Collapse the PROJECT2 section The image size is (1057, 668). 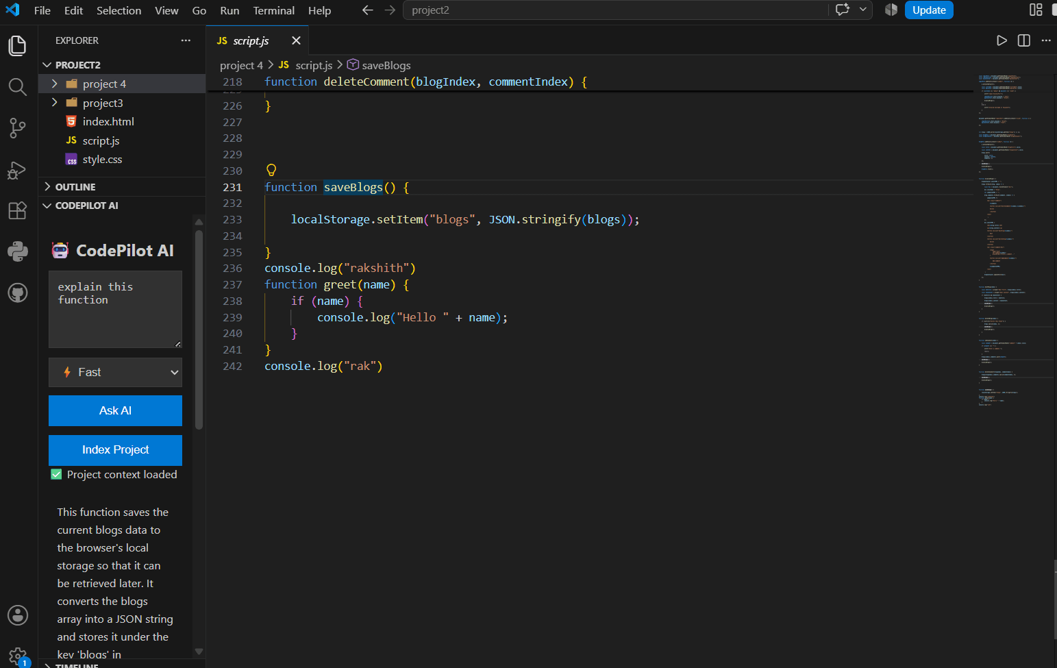pos(122,64)
